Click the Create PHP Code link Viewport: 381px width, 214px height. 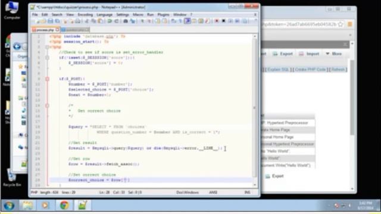(x=310, y=70)
